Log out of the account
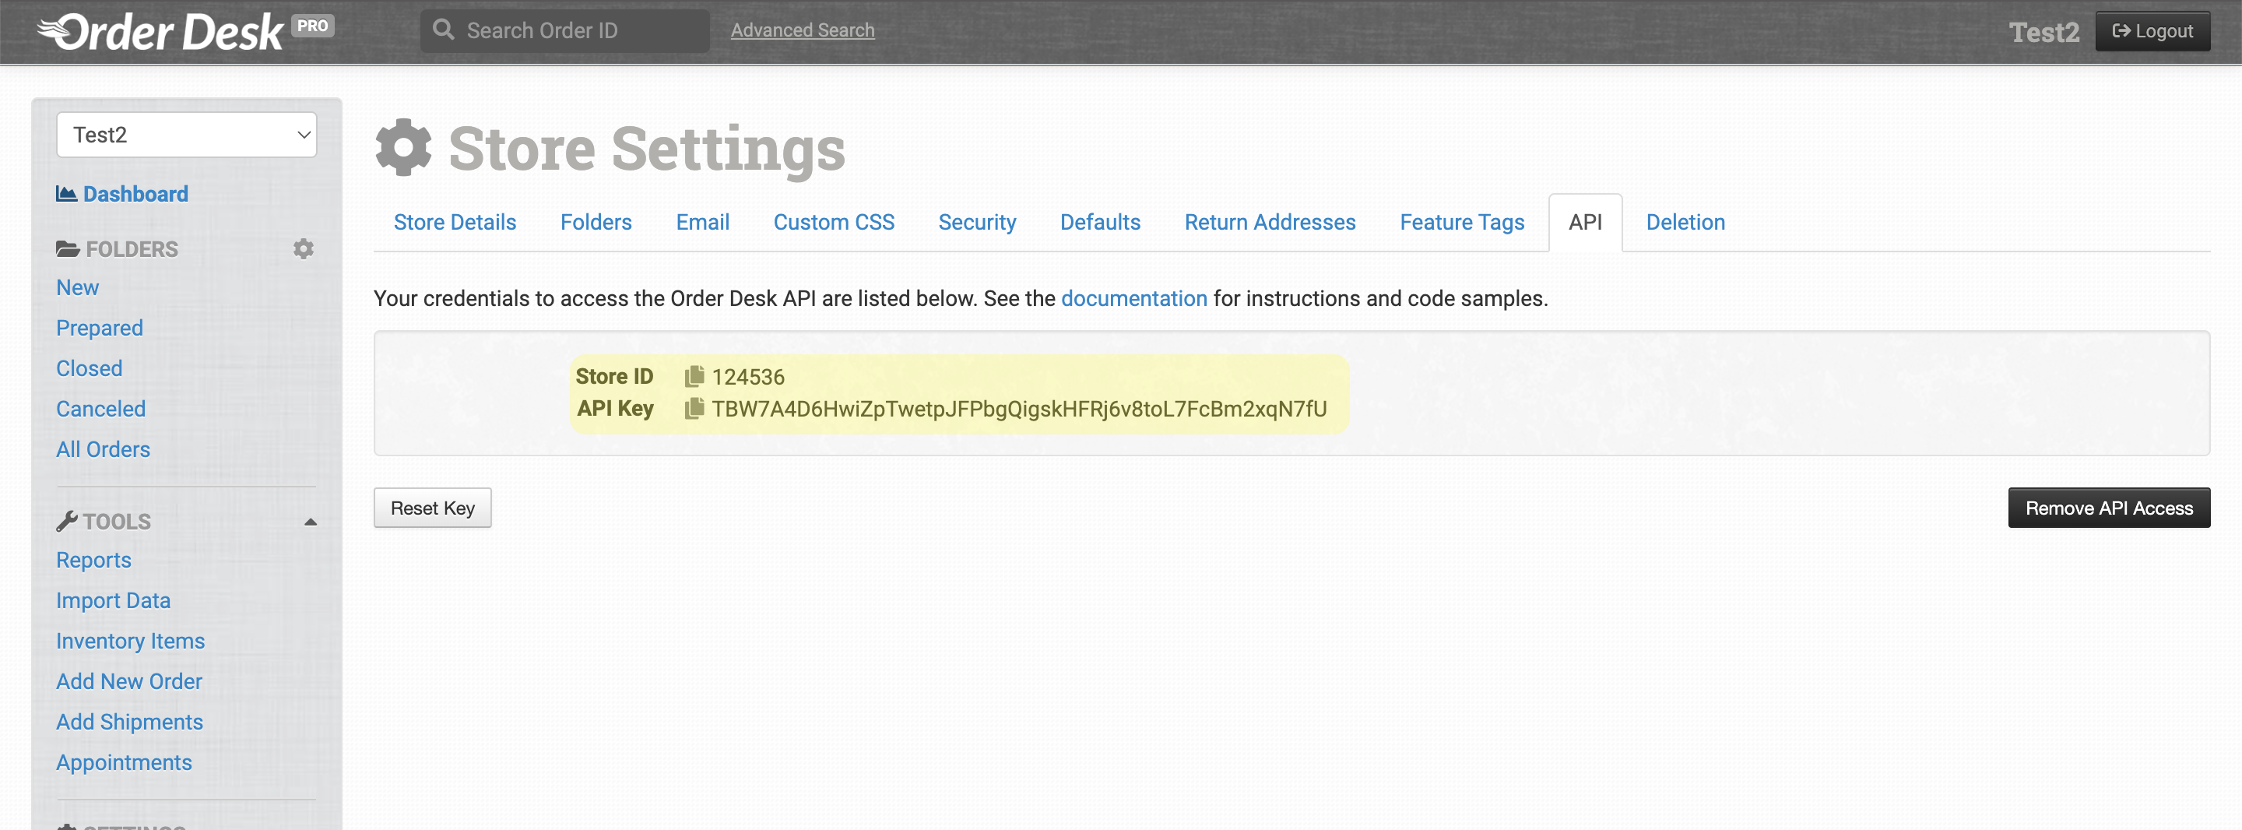 coord(2152,31)
